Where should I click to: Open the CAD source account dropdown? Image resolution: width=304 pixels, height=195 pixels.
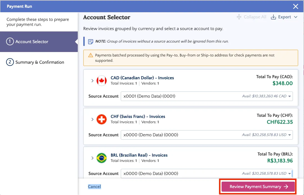click(x=207, y=96)
